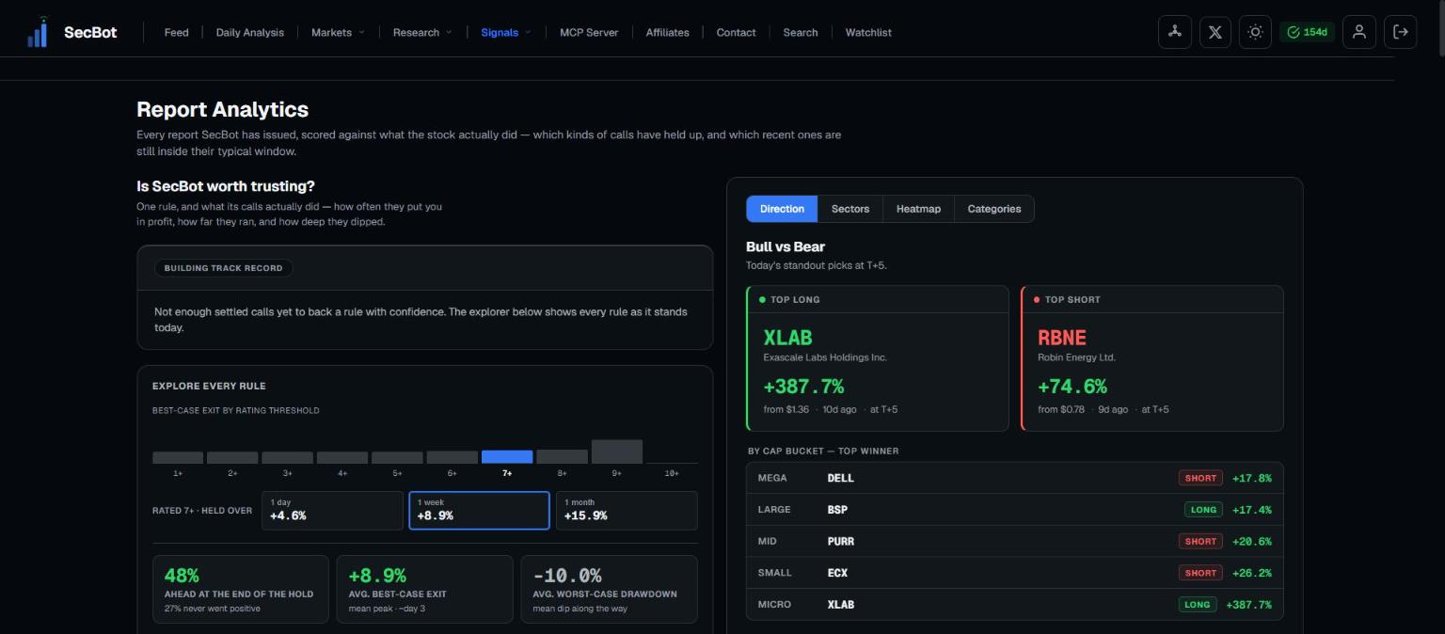Select the 9+ rating threshold bar
Screen dimensions: 1445x634
point(617,452)
